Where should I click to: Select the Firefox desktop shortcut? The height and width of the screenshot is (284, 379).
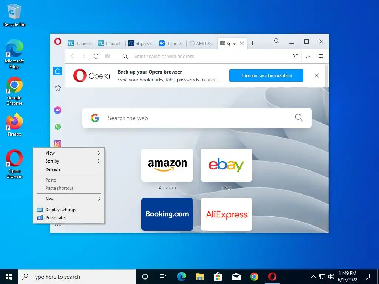point(14,125)
